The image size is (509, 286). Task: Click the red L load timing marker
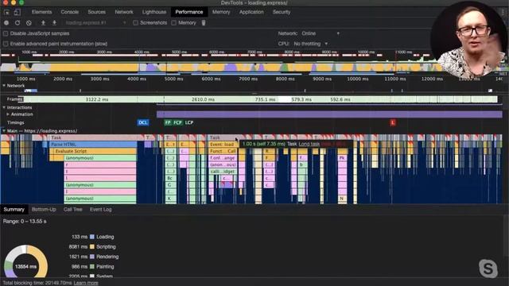point(393,122)
